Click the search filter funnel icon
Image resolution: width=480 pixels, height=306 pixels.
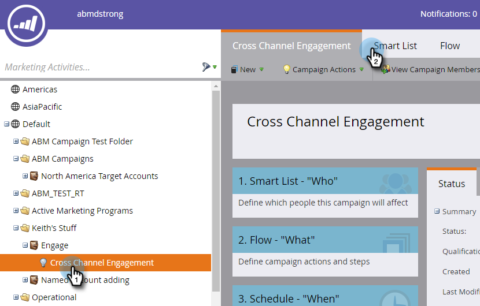click(206, 68)
